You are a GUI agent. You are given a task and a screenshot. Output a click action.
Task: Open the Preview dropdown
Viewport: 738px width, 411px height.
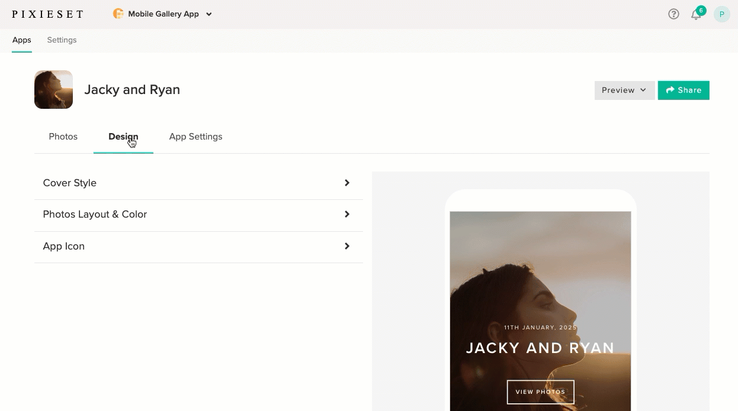coord(624,90)
